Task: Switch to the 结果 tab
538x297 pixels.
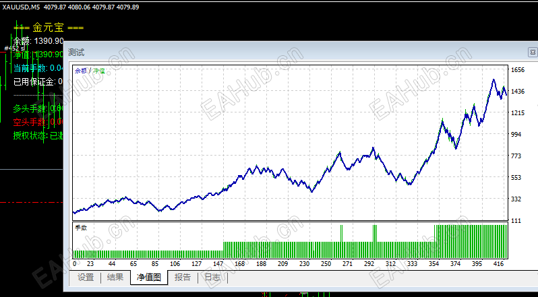Action: point(115,277)
